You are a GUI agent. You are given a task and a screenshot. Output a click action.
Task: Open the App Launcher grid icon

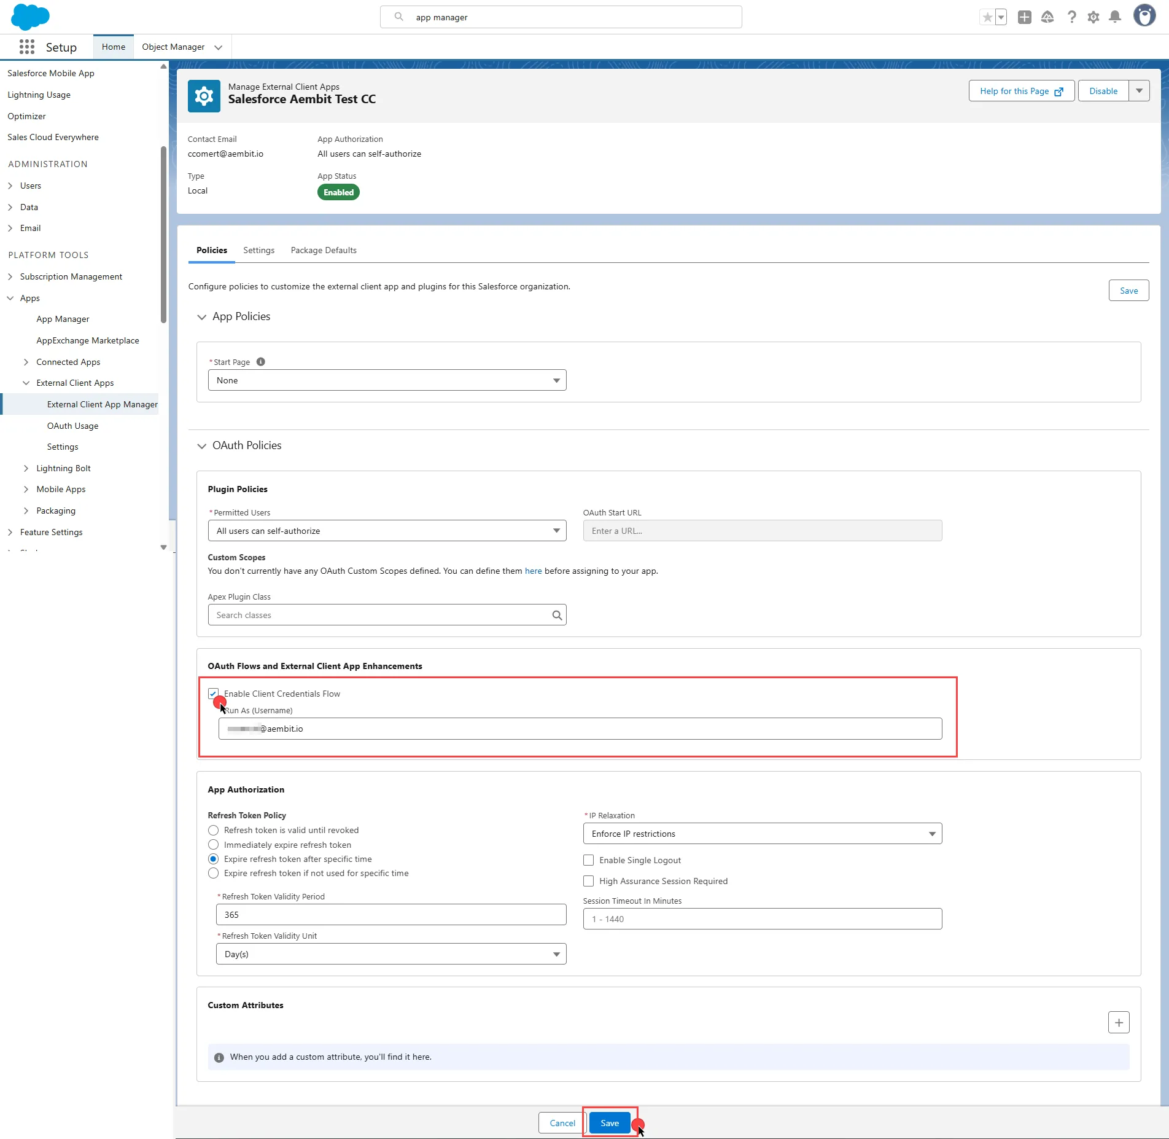click(x=27, y=46)
